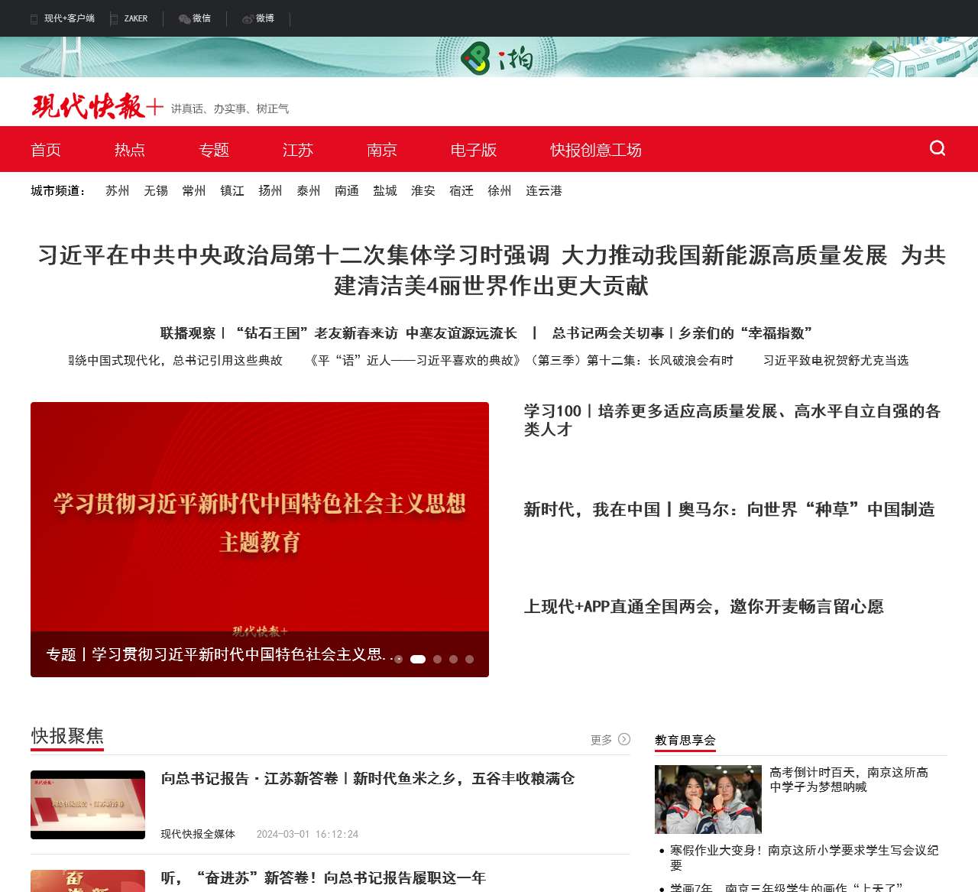
Task: Click 更多 in the 快报聚焦 section
Action: [601, 740]
